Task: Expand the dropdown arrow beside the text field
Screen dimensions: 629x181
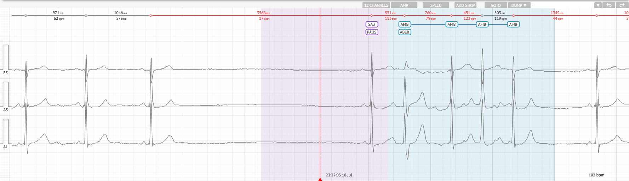Action: click(598, 5)
